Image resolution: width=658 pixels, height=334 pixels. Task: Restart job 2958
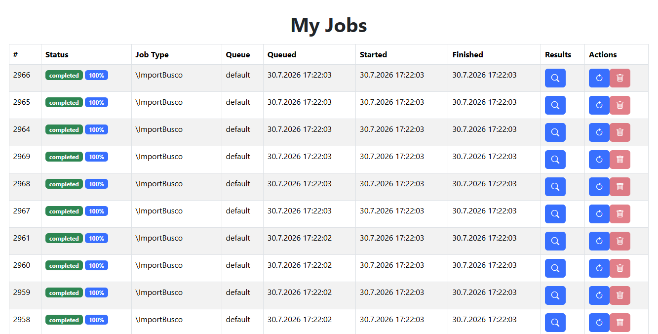point(599,323)
